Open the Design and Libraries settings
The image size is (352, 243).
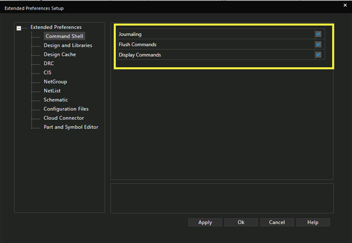68,45
